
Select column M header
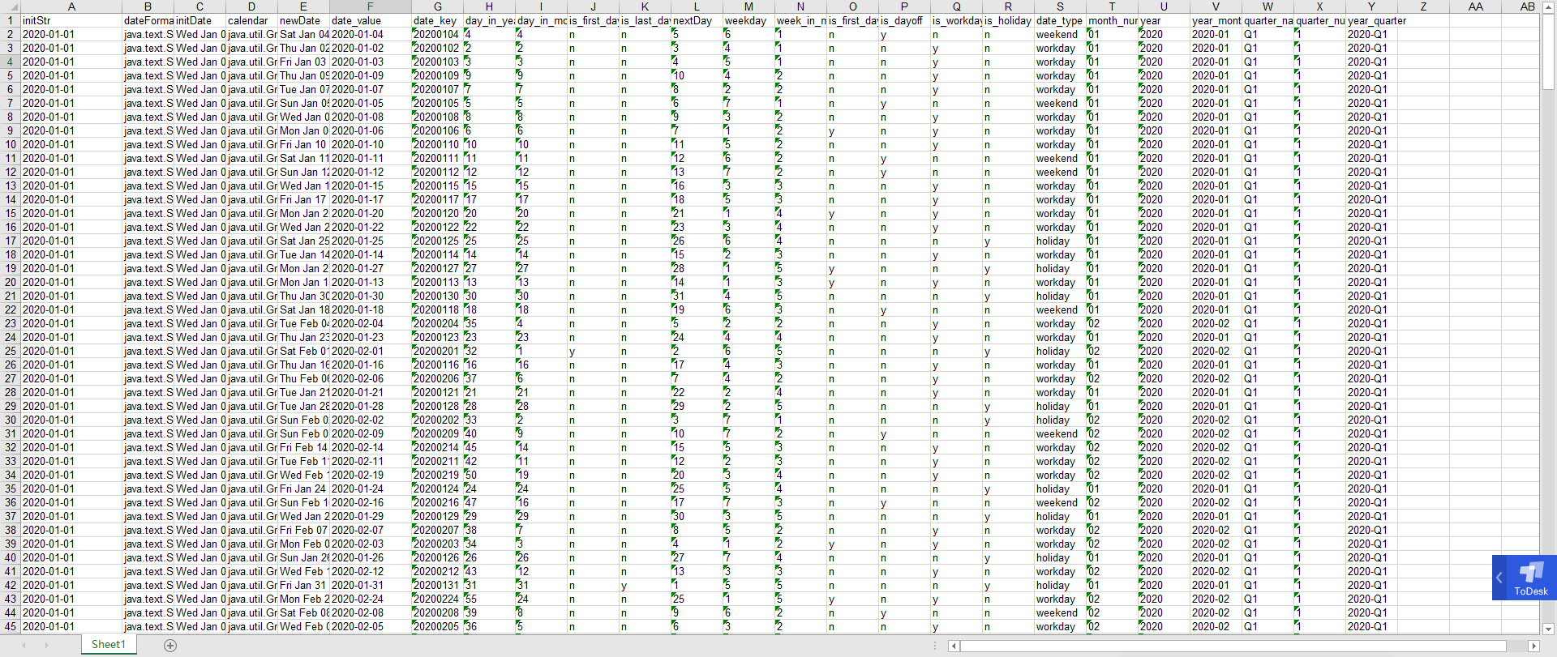point(748,6)
